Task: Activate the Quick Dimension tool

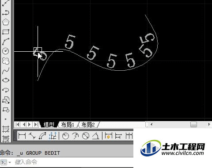Action: [x=109, y=136]
